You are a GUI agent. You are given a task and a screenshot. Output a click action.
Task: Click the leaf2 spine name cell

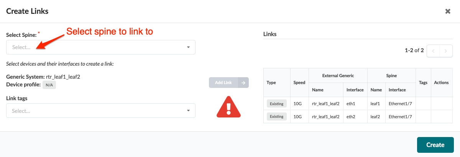[376, 116]
